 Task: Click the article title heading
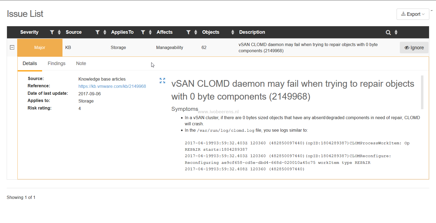293,90
